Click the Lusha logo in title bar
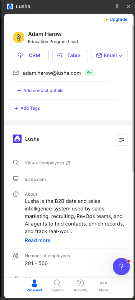 tap(10, 7)
